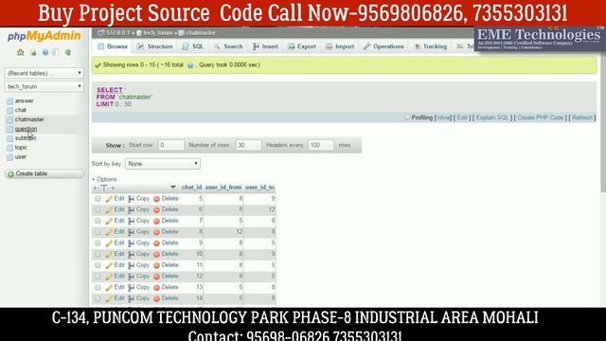Click the Refresh link
This screenshot has height=341, width=606.
coord(582,117)
